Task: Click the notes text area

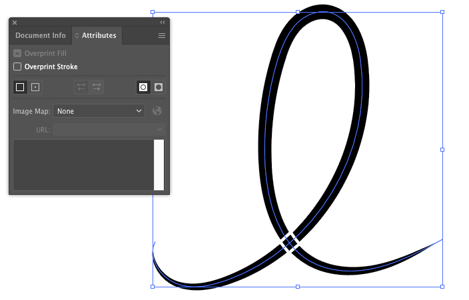Action: click(83, 165)
